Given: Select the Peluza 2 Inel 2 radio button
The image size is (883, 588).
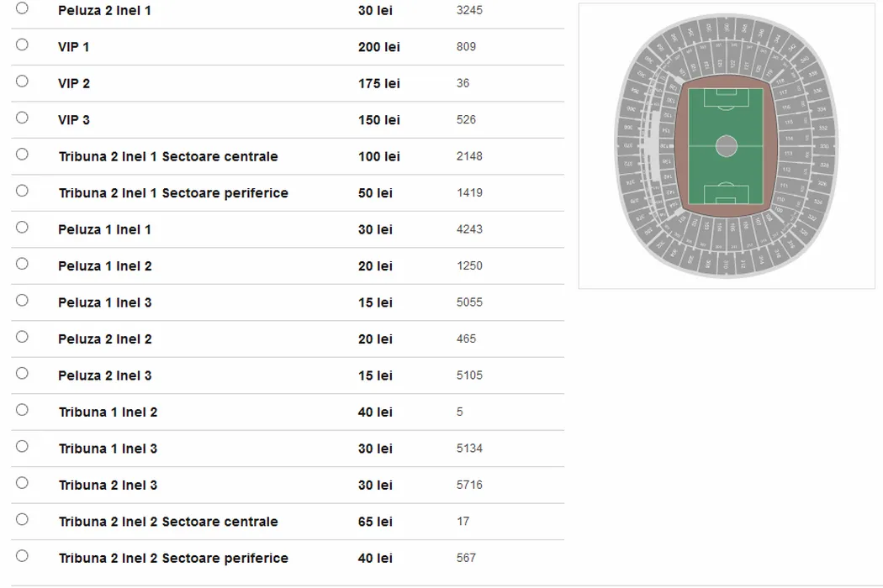Looking at the screenshot, I should tap(22, 337).
